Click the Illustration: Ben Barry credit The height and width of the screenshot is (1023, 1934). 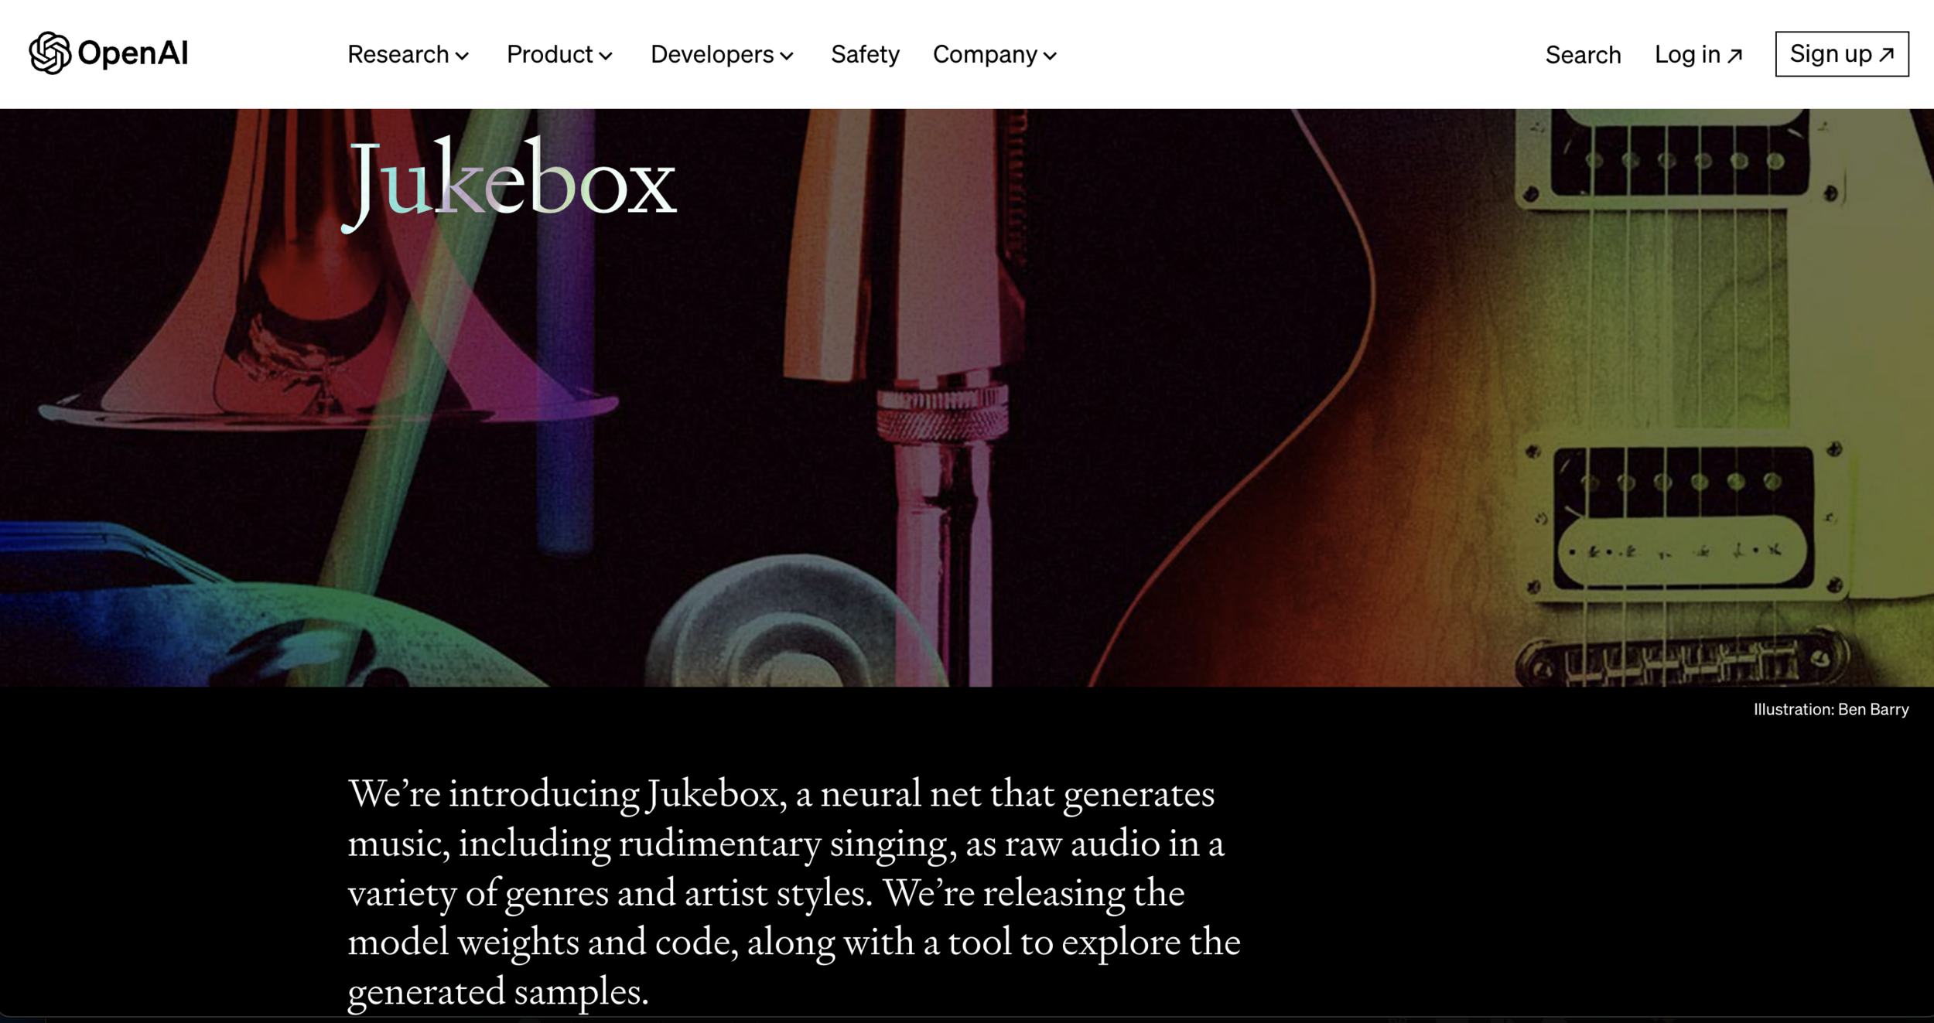(1831, 709)
